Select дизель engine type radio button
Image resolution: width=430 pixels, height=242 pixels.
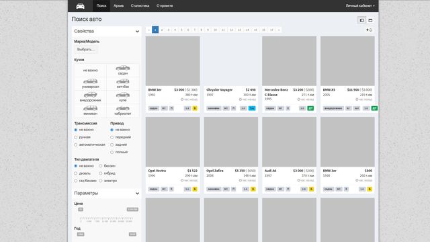(x=76, y=173)
